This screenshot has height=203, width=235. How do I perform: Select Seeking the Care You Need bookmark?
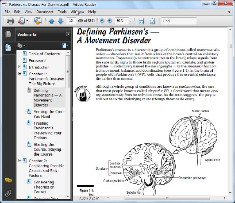(49, 114)
